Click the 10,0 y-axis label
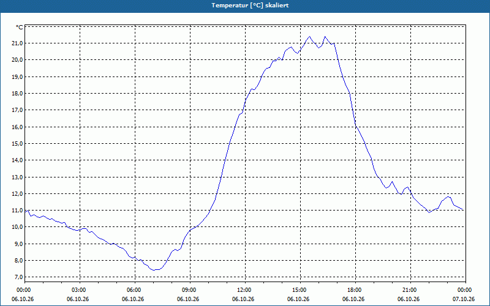 (17, 227)
